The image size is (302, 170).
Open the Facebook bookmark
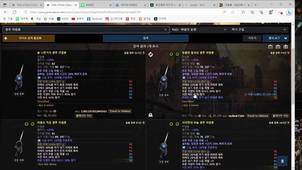pyautogui.click(x=95, y=19)
